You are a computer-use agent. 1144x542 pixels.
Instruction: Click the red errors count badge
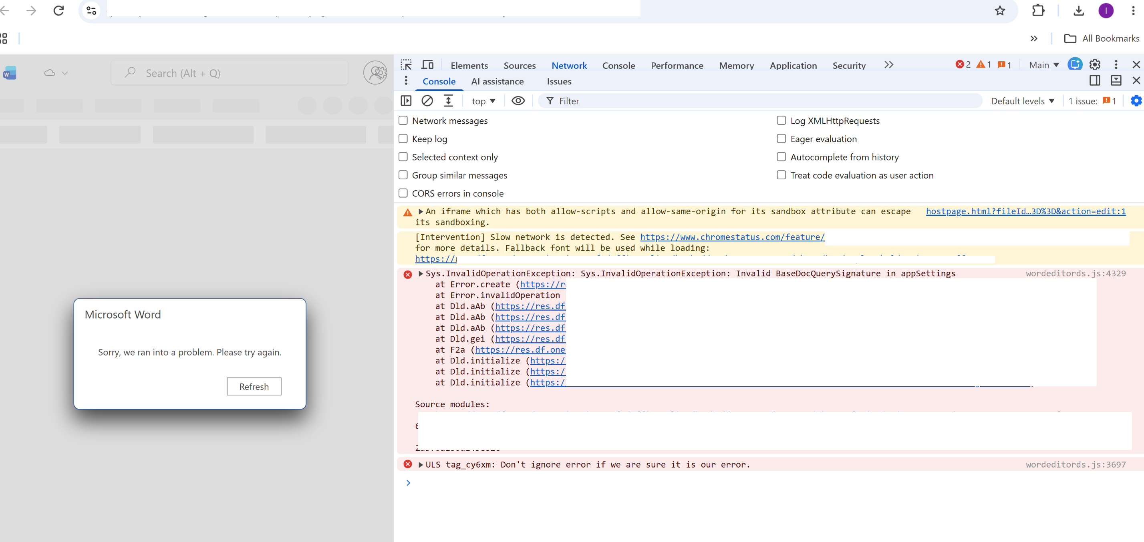pyautogui.click(x=963, y=65)
